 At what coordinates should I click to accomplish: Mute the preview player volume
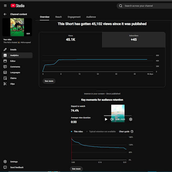[x=112, y=119]
